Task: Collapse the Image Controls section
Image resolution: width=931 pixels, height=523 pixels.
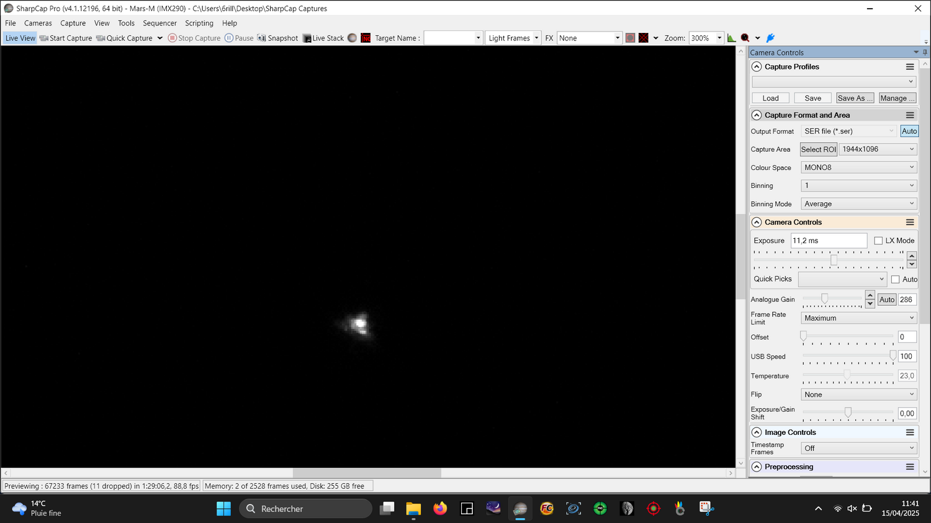Action: click(x=757, y=432)
